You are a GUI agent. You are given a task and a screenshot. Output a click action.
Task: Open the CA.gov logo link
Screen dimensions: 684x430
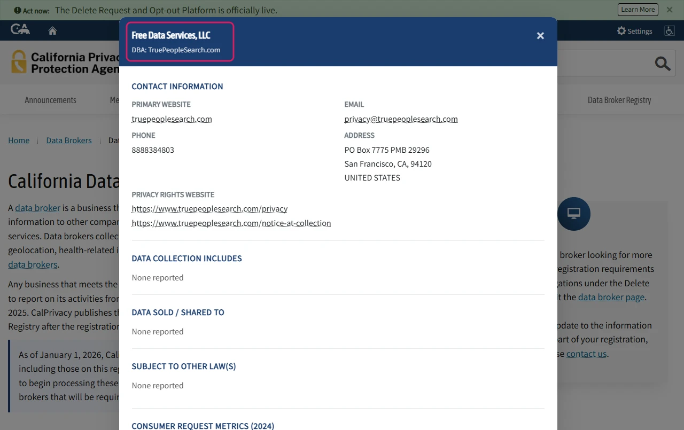click(20, 29)
